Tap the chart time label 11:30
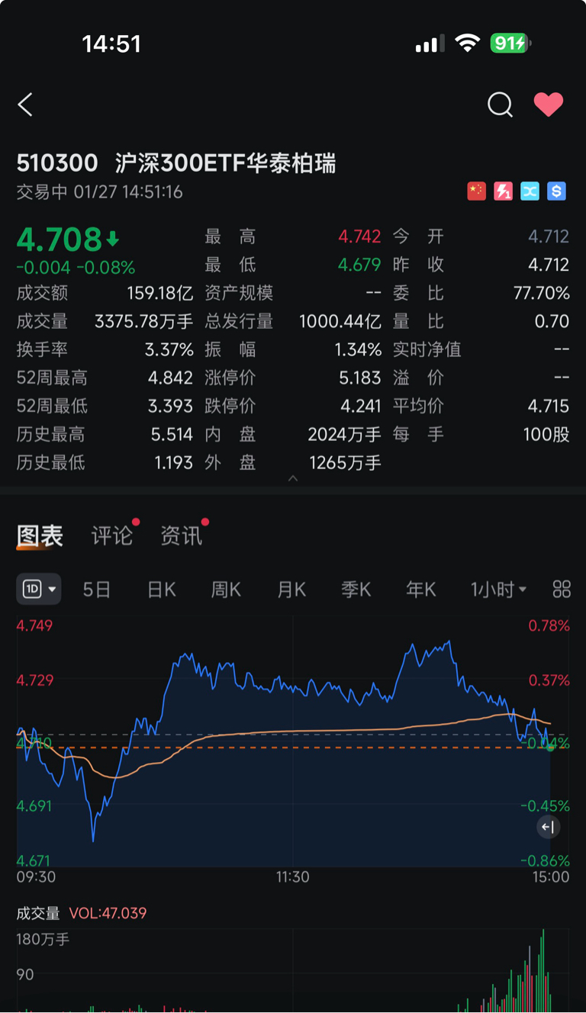The image size is (586, 1013). 293,876
